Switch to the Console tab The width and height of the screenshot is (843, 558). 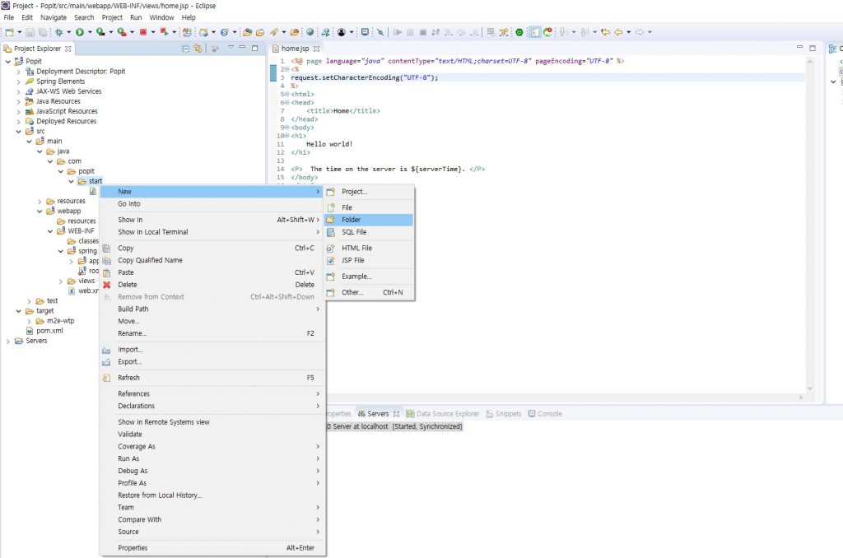549,414
